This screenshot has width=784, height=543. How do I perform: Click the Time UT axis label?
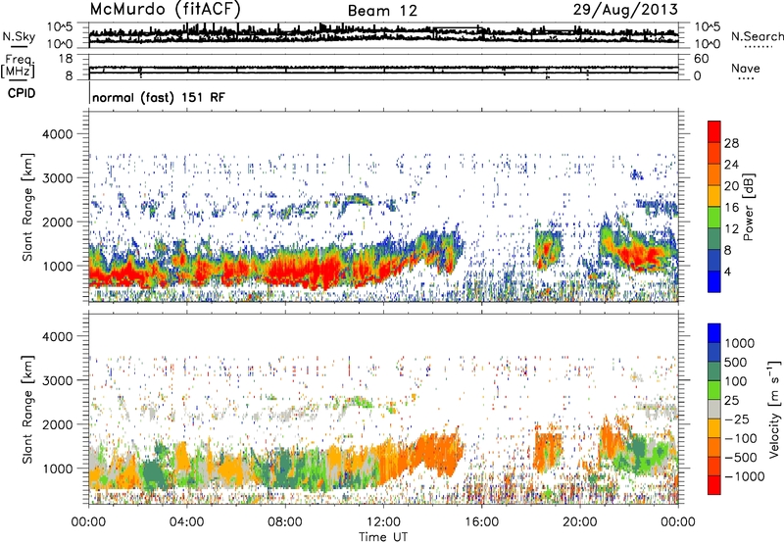click(x=383, y=536)
